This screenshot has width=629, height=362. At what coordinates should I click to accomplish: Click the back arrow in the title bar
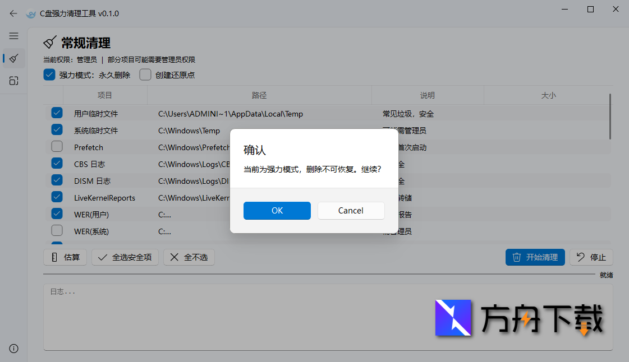(x=13, y=13)
